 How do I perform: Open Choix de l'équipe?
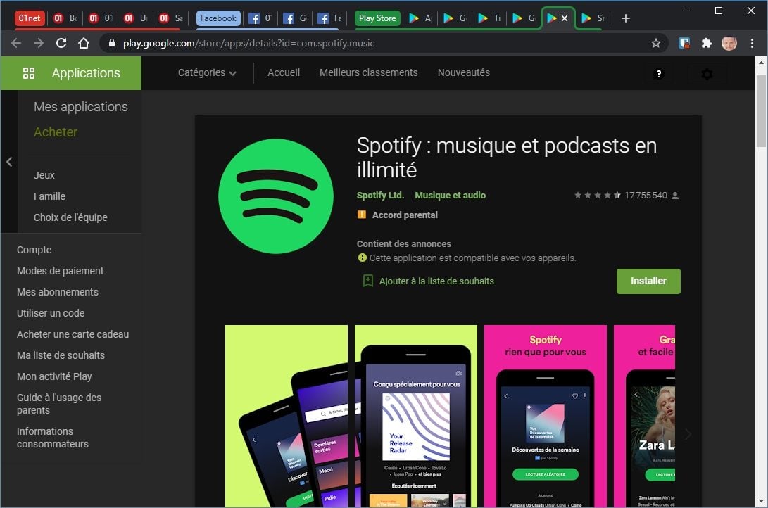coord(70,217)
